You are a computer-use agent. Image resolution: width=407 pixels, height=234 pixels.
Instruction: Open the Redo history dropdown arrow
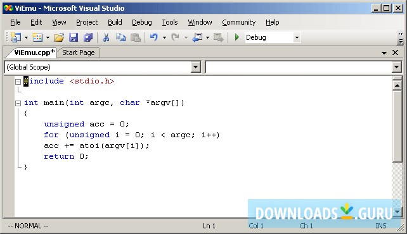point(186,37)
